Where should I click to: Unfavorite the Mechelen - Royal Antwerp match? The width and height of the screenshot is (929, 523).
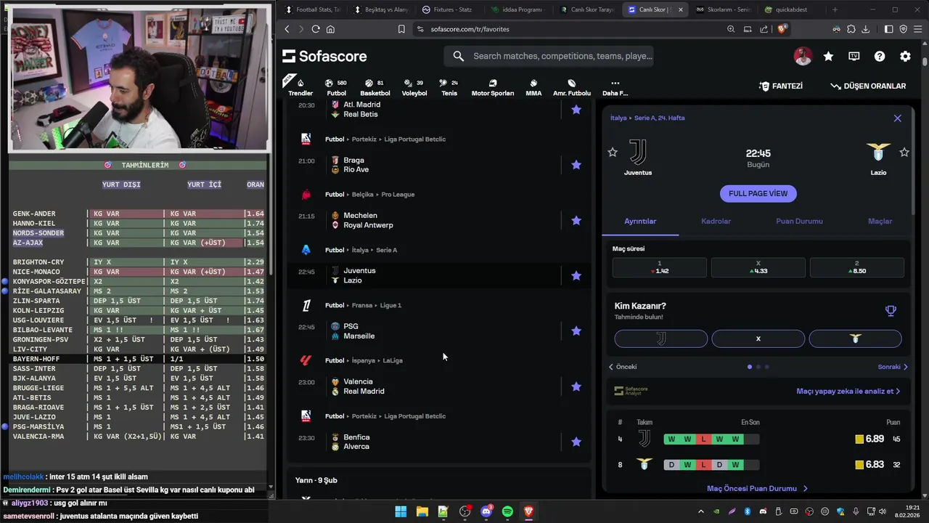(576, 220)
